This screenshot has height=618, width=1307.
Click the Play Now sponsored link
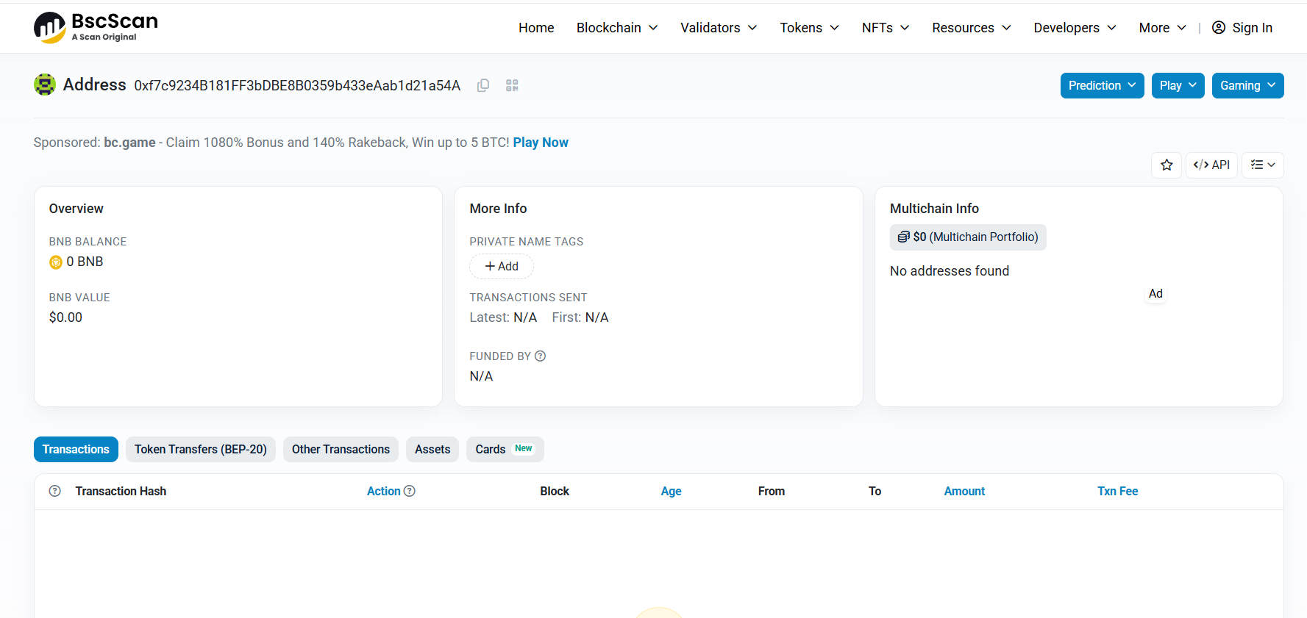tap(541, 143)
